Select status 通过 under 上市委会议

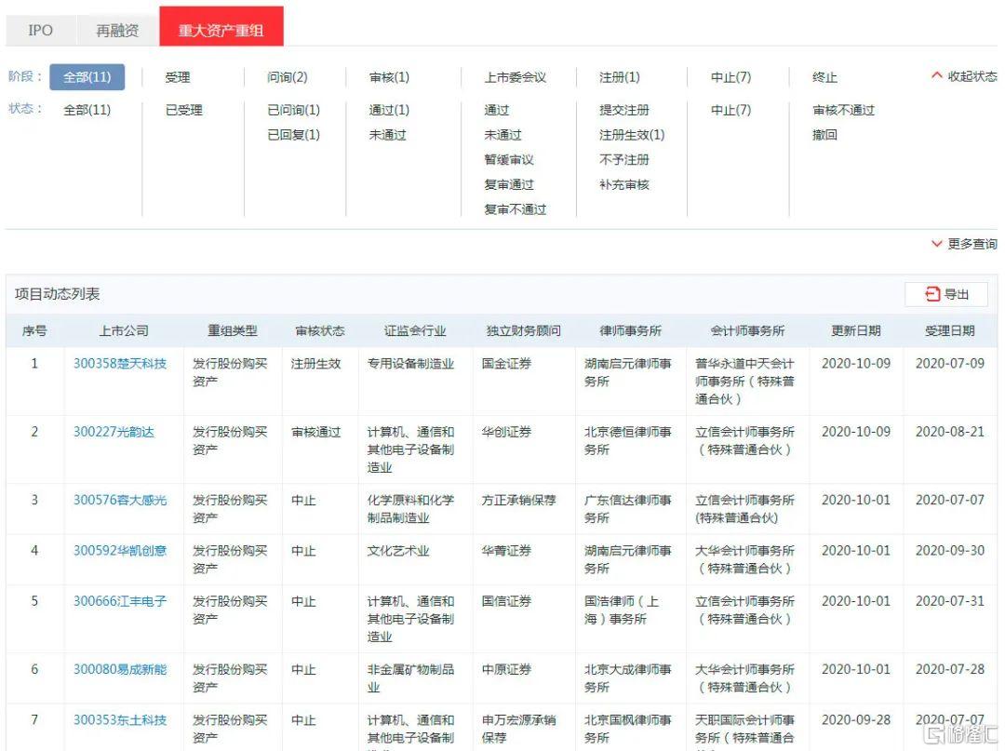coord(497,110)
